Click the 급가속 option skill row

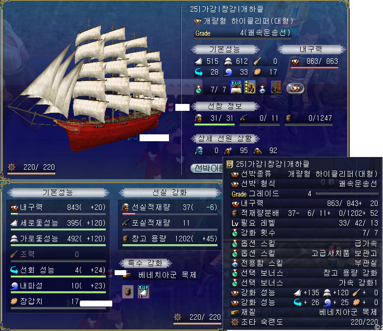click(x=304, y=243)
